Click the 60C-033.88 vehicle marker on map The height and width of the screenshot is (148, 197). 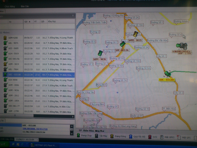(167, 74)
